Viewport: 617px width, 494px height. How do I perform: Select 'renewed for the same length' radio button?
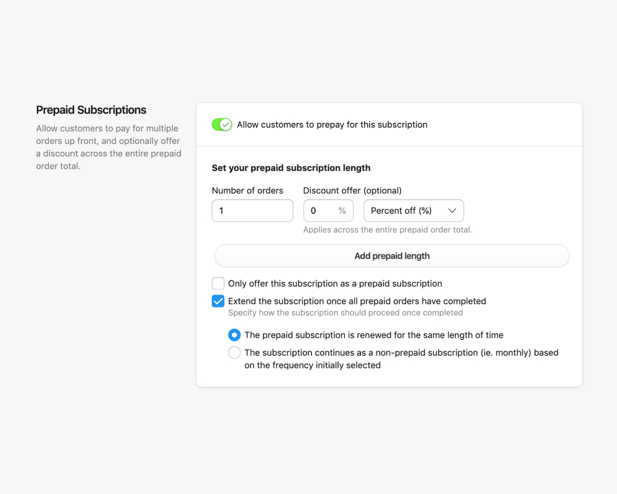(234, 335)
